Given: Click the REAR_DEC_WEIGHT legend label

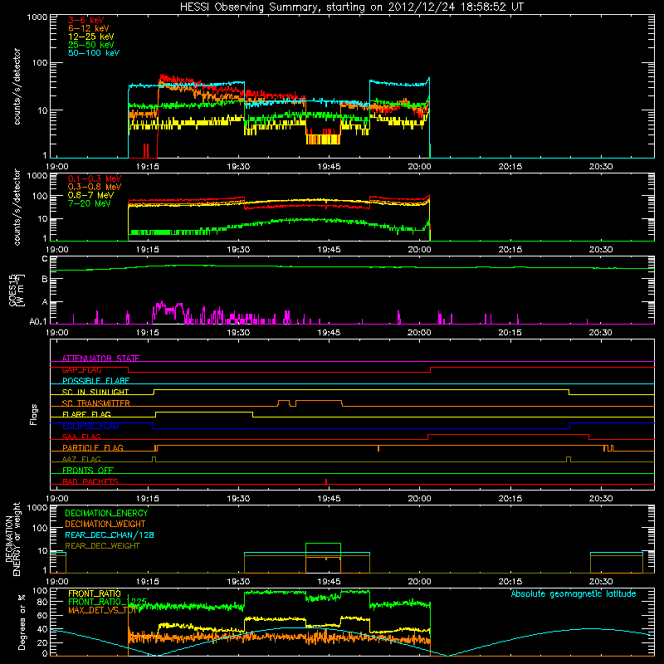Looking at the screenshot, I should pos(102,546).
